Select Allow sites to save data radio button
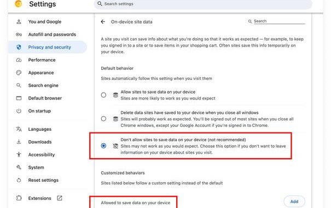This screenshot has height=208, width=331. pyautogui.click(x=103, y=95)
